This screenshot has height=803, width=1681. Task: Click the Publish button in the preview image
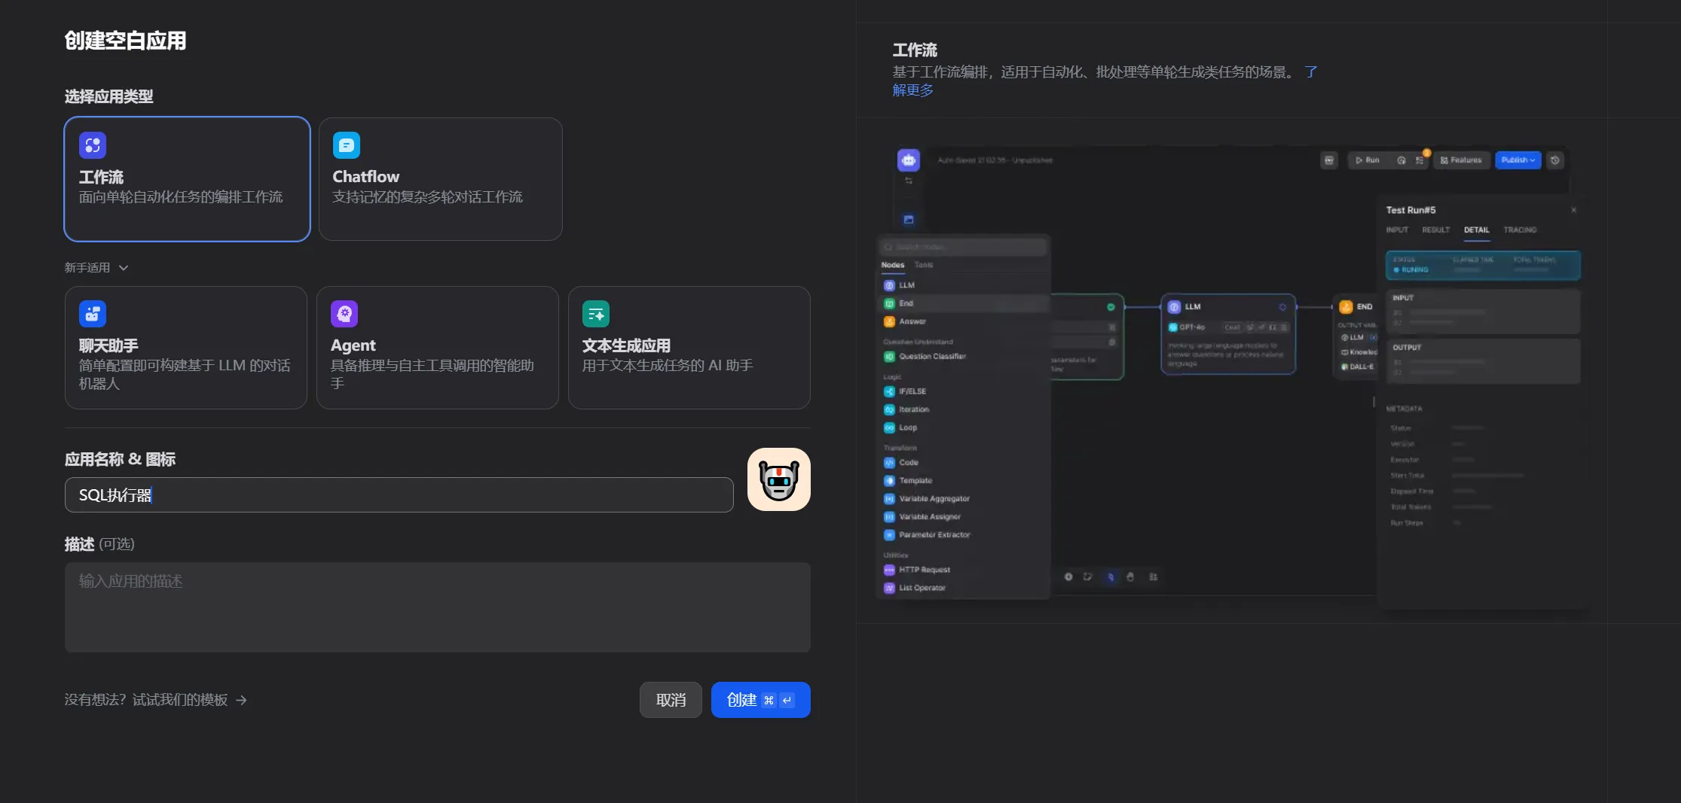pos(1517,160)
